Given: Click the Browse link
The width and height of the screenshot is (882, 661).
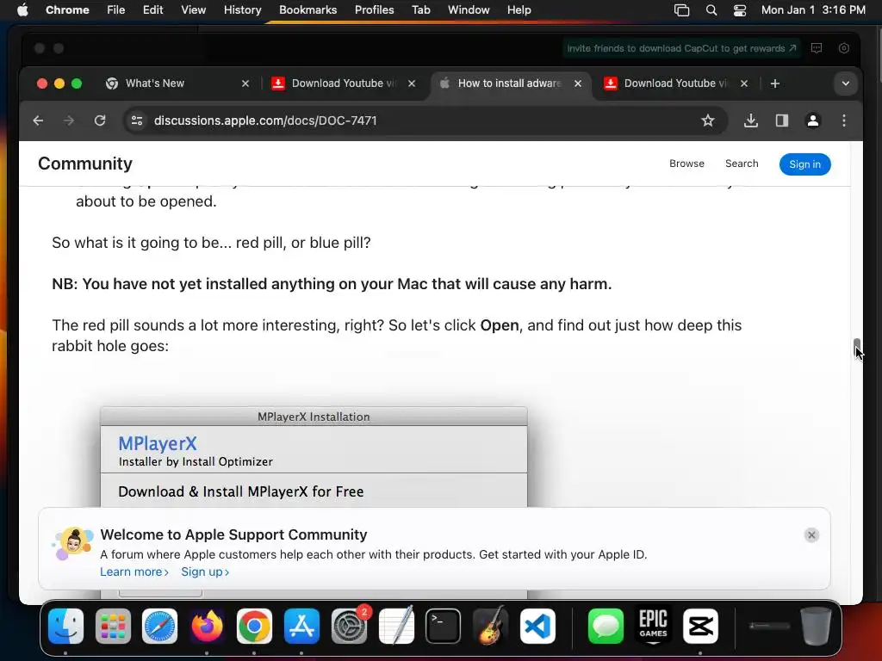Looking at the screenshot, I should (686, 164).
